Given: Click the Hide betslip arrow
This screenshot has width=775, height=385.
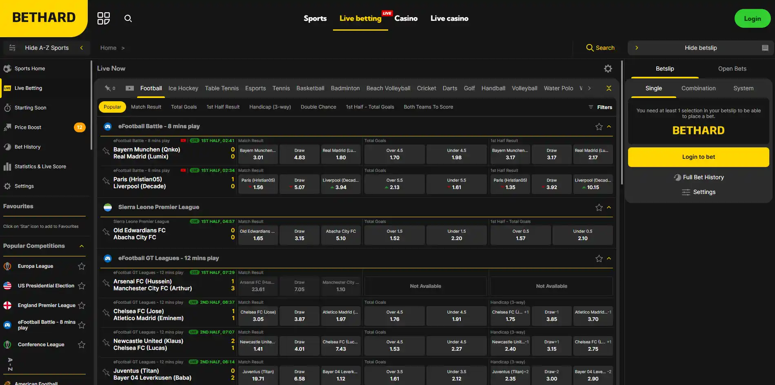Looking at the screenshot, I should point(637,48).
